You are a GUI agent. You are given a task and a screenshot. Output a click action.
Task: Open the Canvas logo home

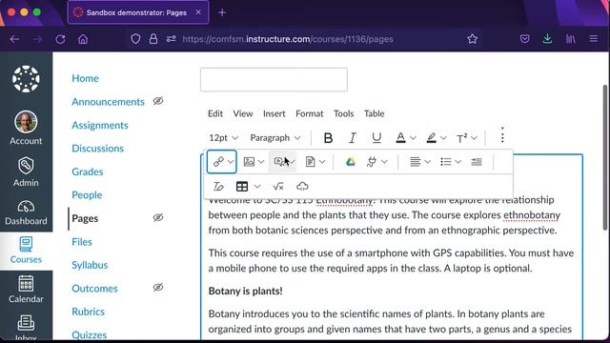pyautogui.click(x=26, y=79)
